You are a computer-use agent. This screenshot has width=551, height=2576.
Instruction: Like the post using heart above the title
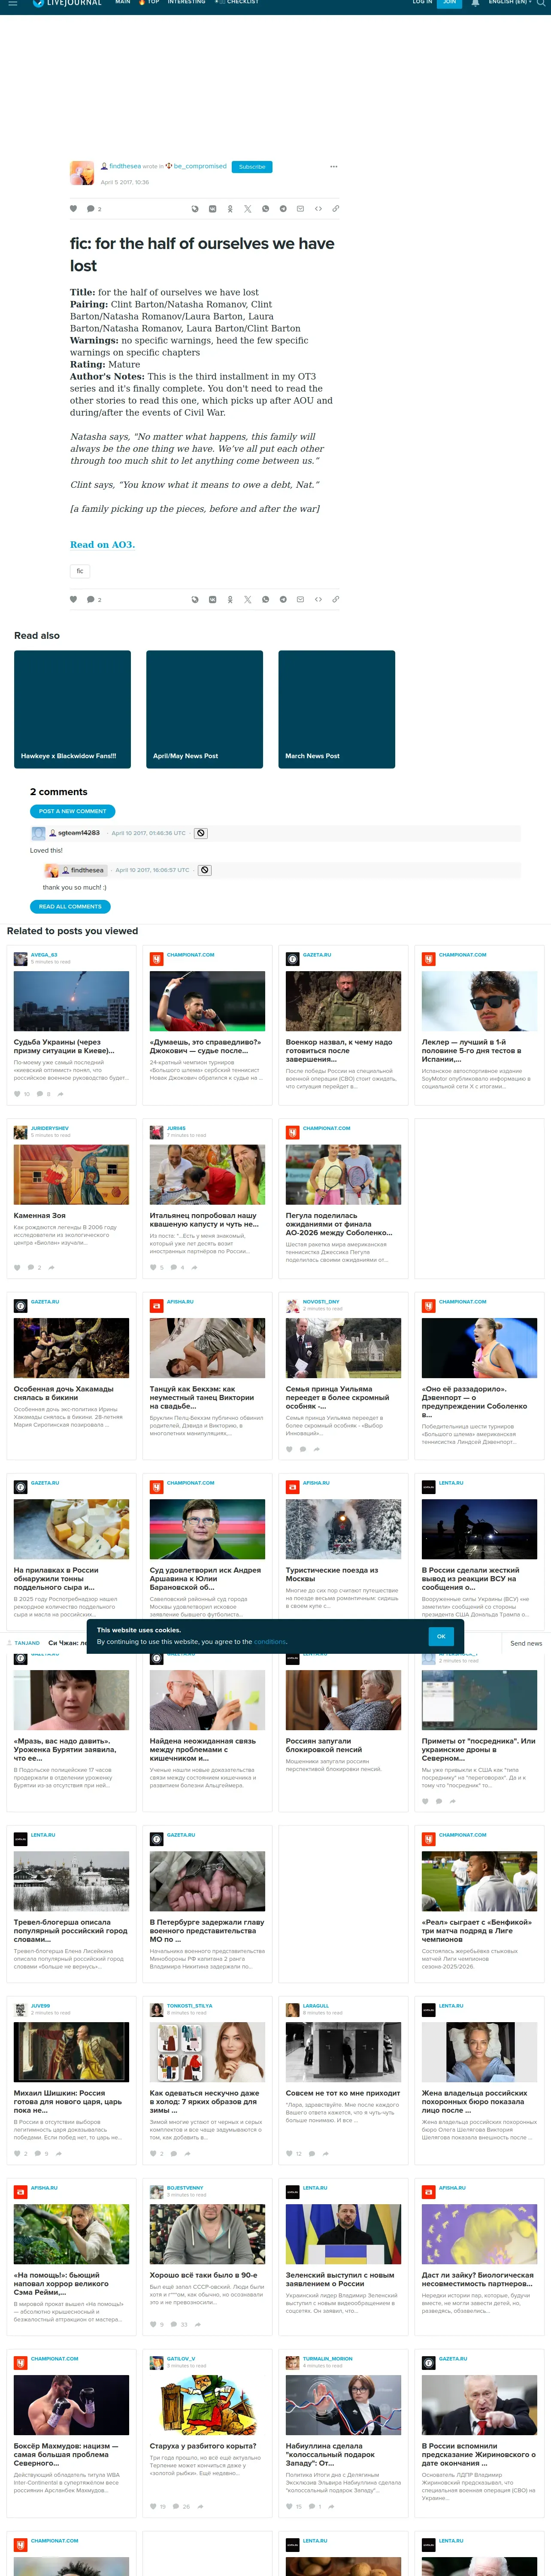click(73, 209)
